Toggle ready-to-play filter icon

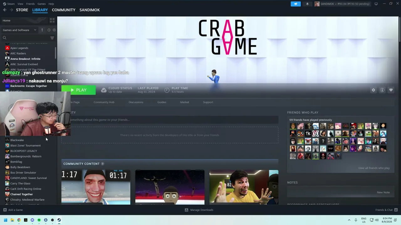tap(54, 30)
